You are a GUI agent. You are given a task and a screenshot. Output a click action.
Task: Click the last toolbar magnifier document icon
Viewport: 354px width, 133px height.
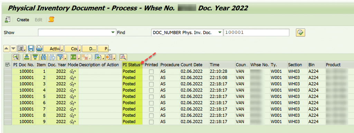tap(123, 57)
